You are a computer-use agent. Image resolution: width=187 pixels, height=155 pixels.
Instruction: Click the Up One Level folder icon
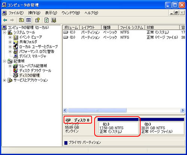21,20
